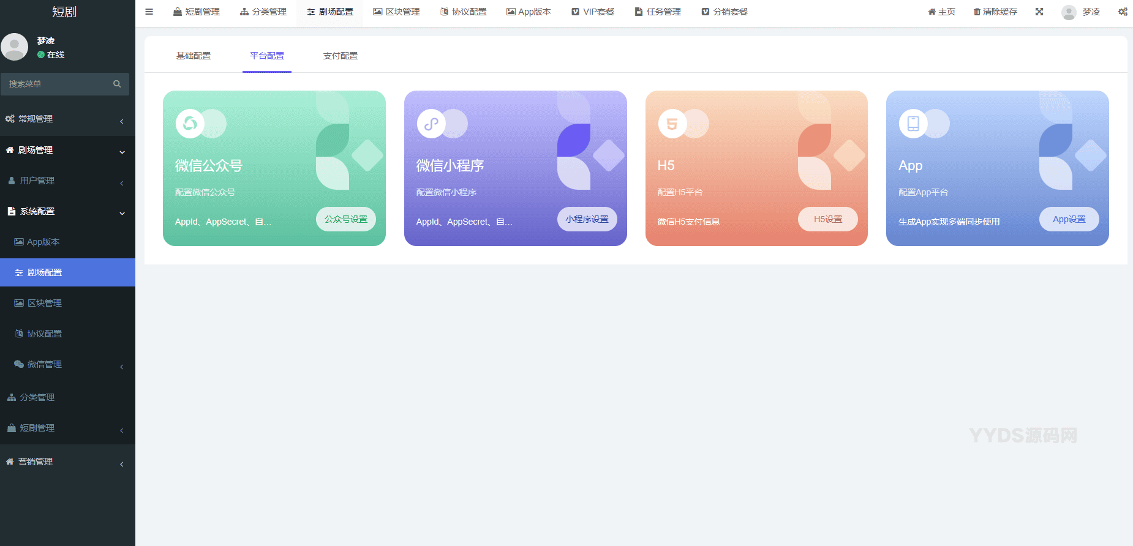Expand the 营销管理 sidebar menu

click(67, 462)
